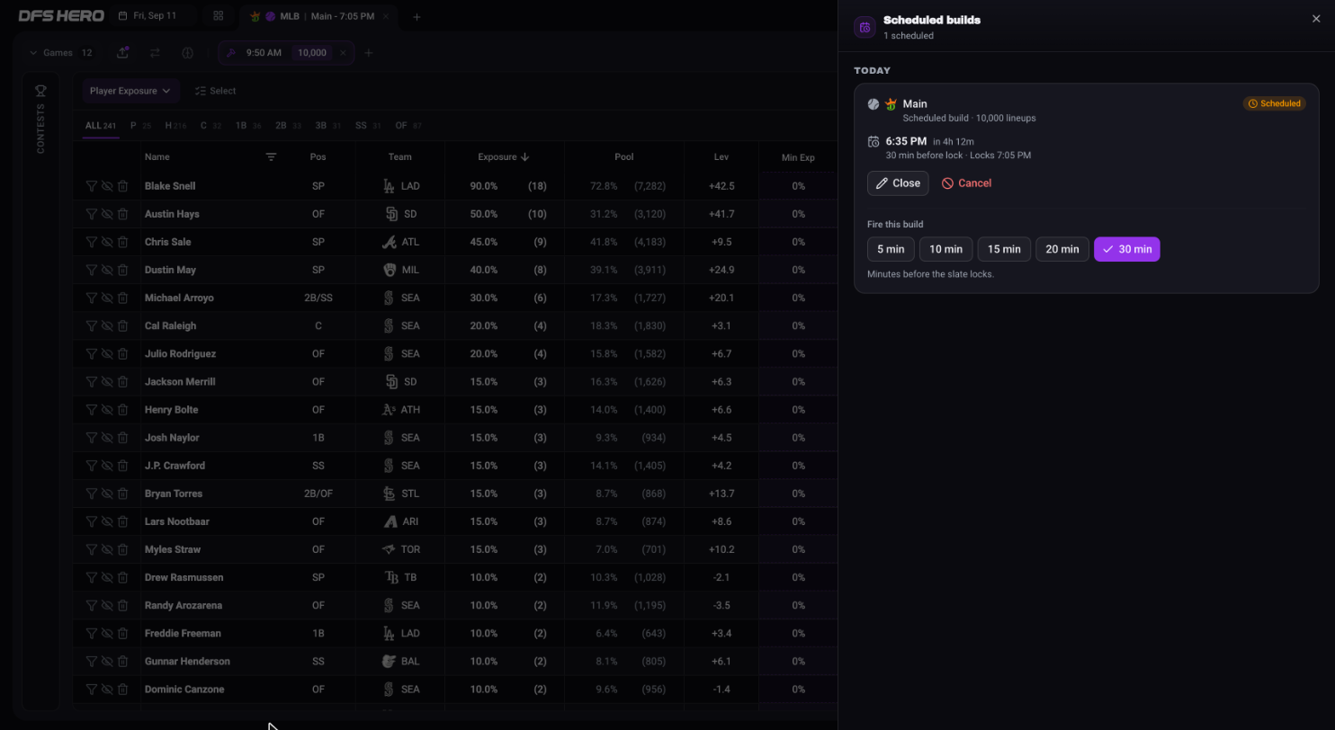Delete Julio Rodriguez with the trash icon
The height and width of the screenshot is (730, 1335).
(123, 353)
